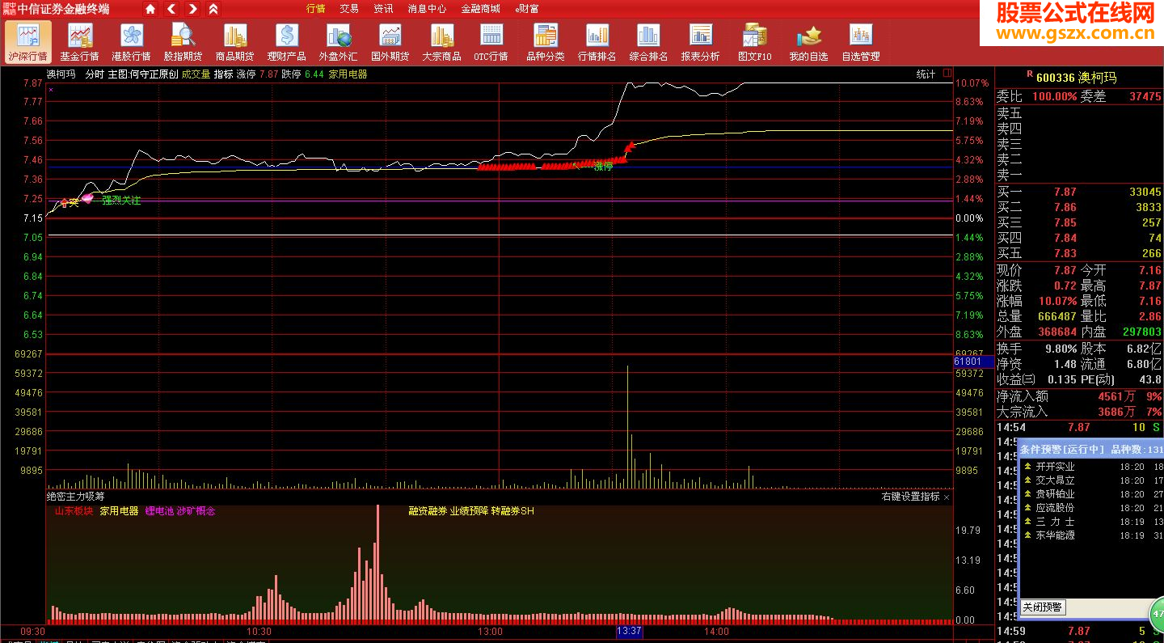Open 港股行情 Hong Kong stocks icon

point(131,42)
